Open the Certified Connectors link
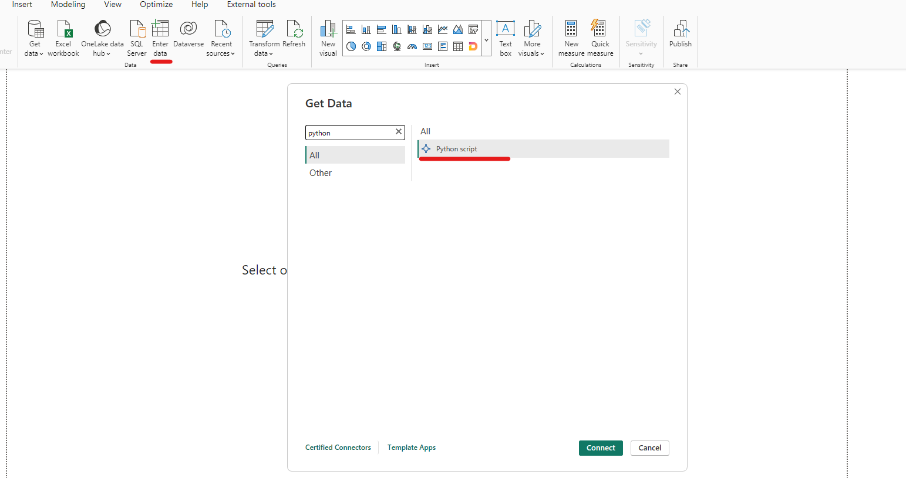 click(x=338, y=448)
